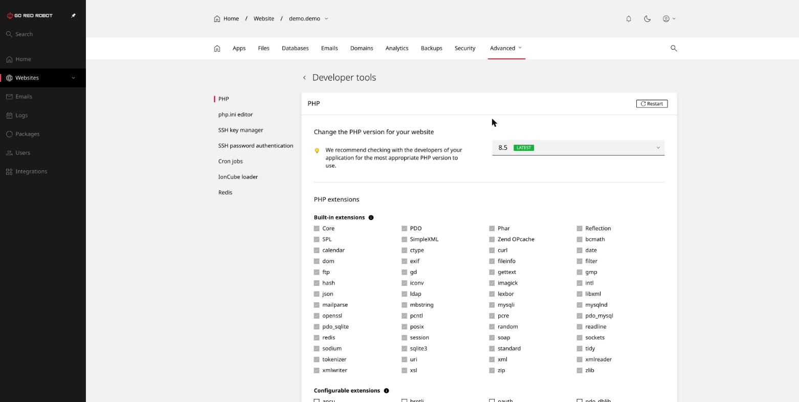Viewport: 799px width, 402px height.
Task: Open Packages in the left sidebar
Action: click(x=43, y=134)
